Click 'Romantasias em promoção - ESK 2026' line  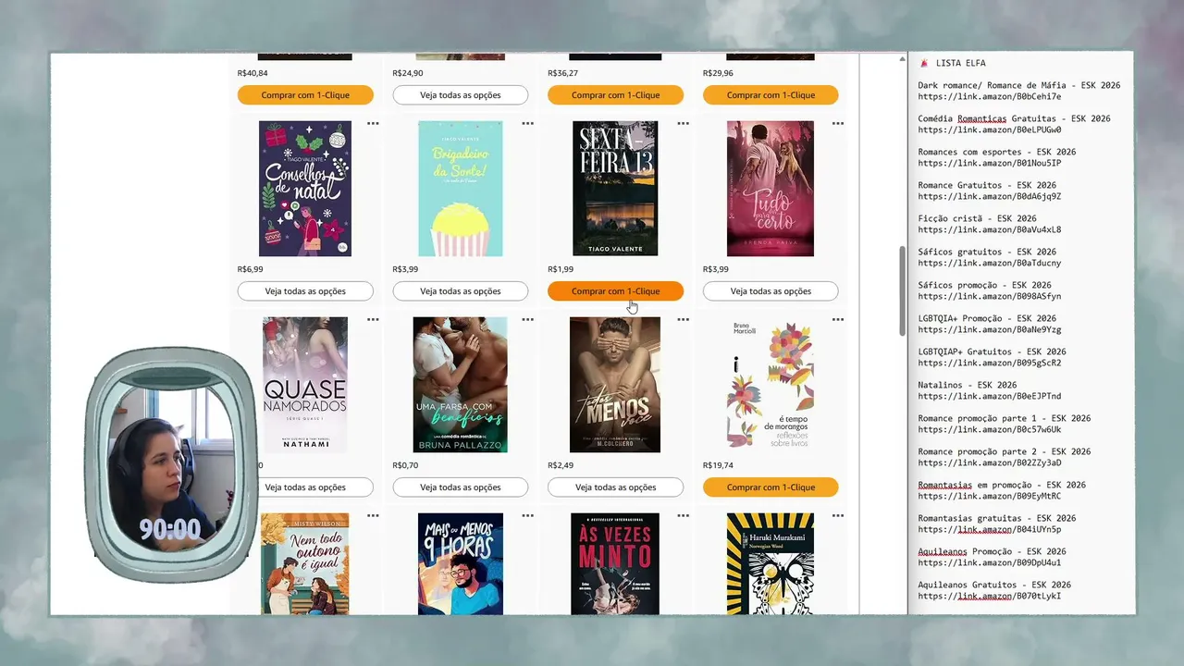pyautogui.click(x=1002, y=485)
